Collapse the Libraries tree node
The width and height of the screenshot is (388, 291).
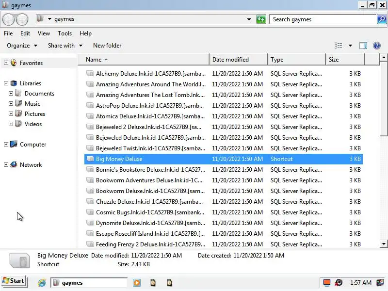[6, 83]
